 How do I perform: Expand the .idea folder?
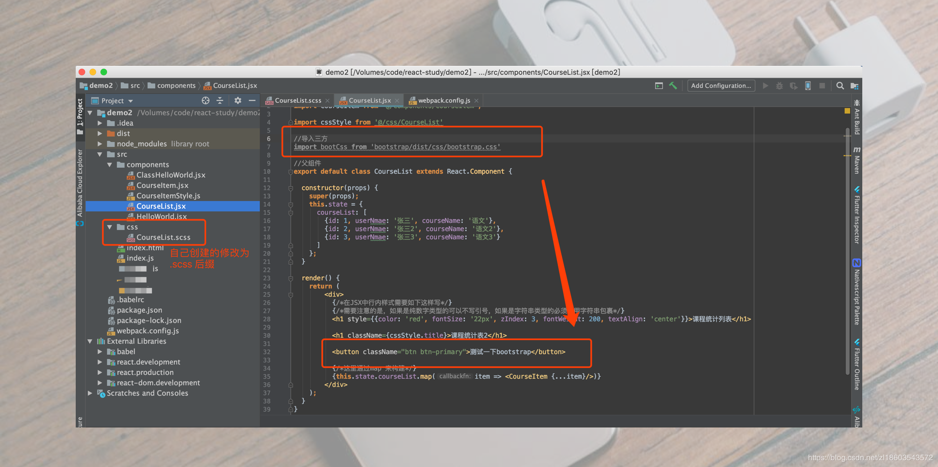(x=100, y=123)
